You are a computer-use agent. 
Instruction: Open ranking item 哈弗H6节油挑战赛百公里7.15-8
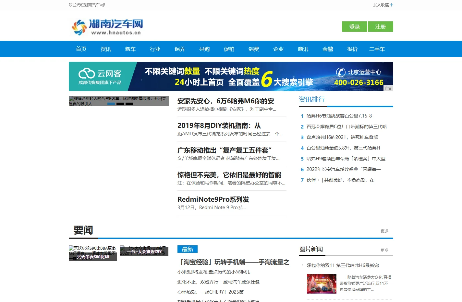pyautogui.click(x=339, y=116)
